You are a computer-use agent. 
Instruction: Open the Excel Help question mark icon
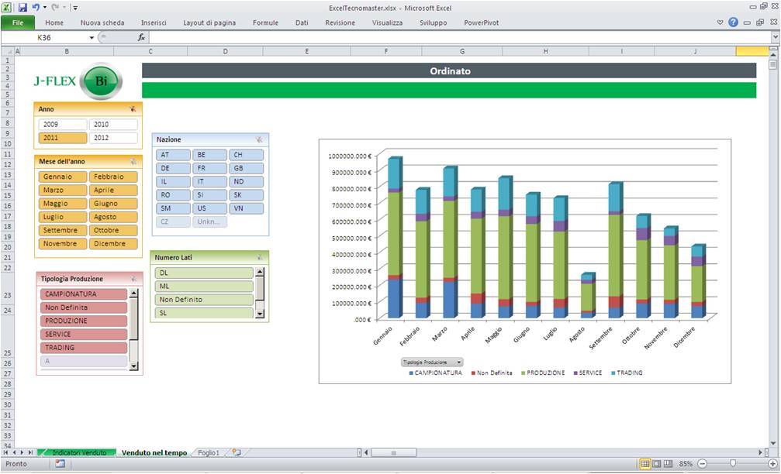click(733, 22)
